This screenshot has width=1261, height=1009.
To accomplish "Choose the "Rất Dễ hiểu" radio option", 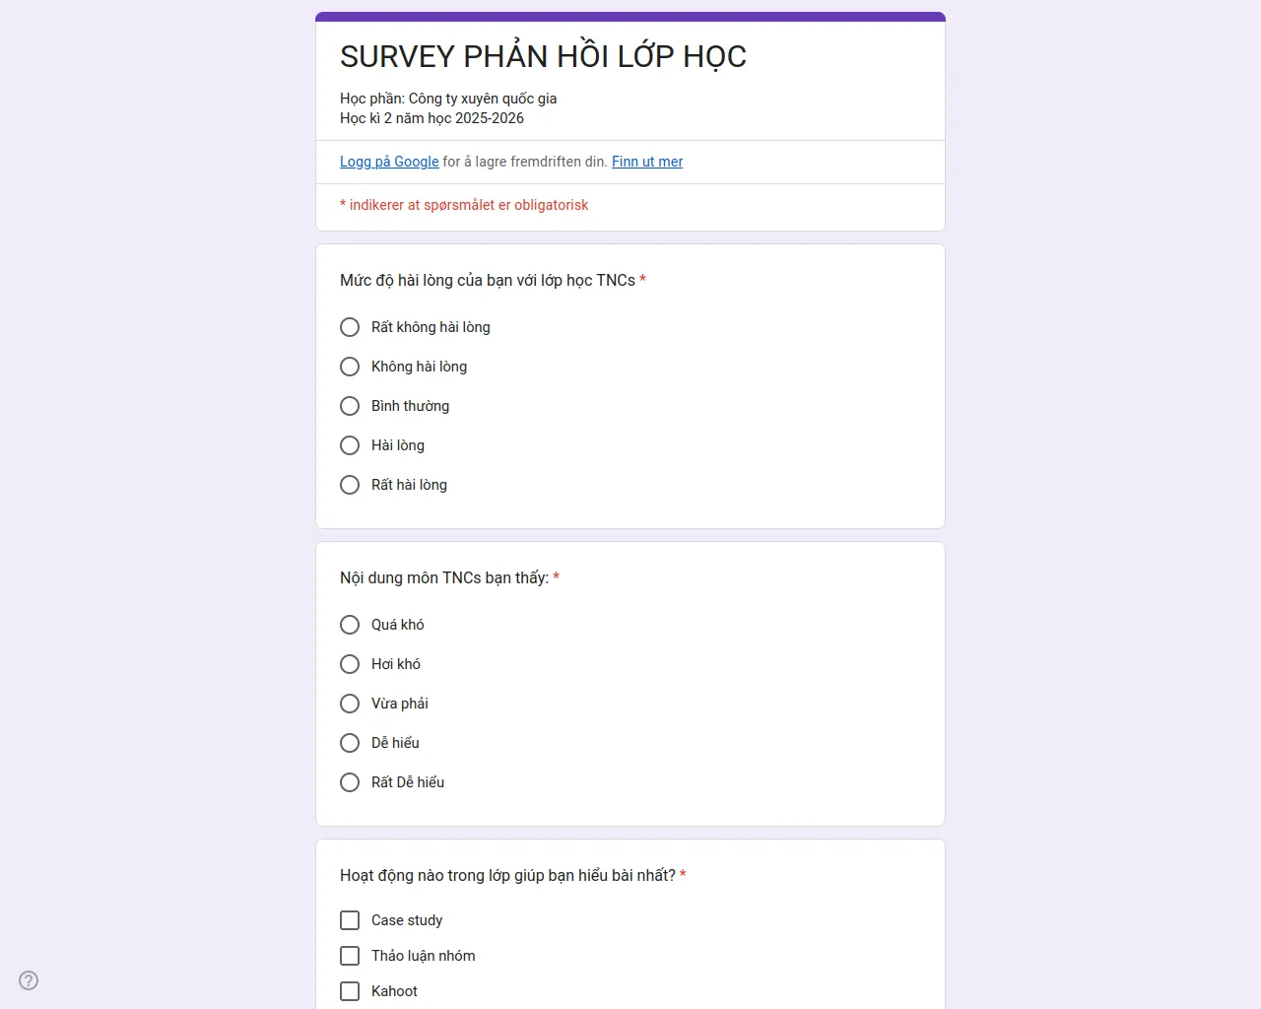I will coord(350,782).
